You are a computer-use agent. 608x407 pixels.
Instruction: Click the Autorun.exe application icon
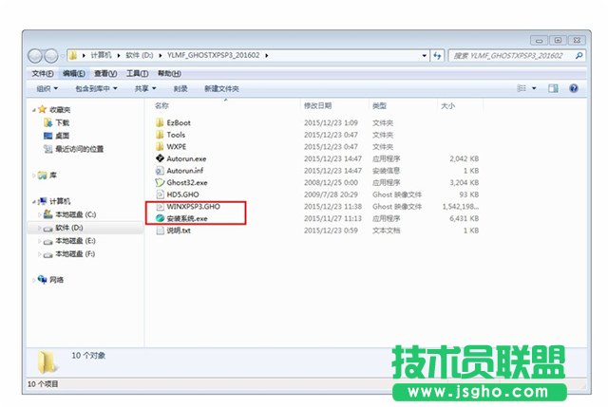[159, 158]
